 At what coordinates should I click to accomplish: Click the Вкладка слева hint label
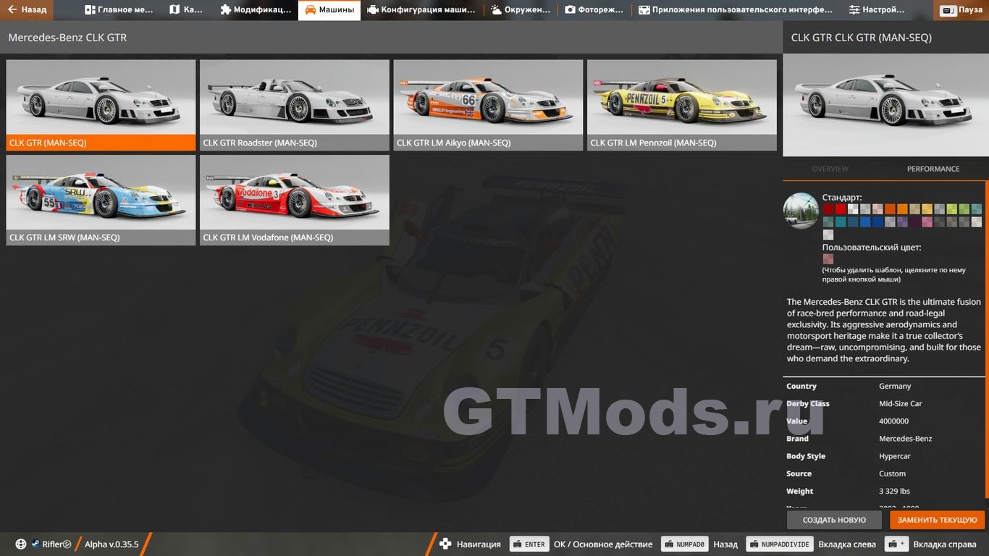point(847,544)
